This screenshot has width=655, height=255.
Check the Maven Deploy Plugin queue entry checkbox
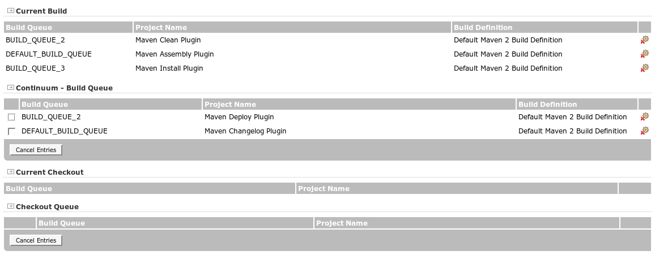(11, 117)
